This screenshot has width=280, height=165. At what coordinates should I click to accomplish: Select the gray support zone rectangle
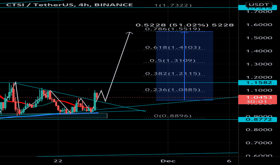point(53,116)
